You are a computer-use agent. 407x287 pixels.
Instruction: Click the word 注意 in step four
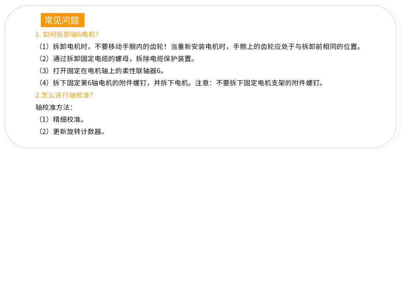pos(202,83)
